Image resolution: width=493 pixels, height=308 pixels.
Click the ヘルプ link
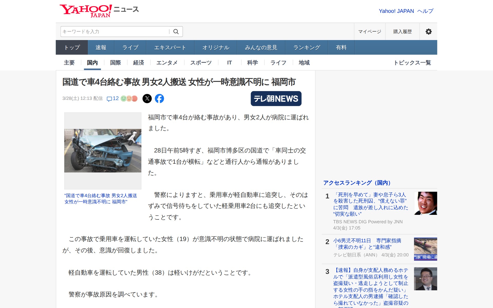coord(425,11)
